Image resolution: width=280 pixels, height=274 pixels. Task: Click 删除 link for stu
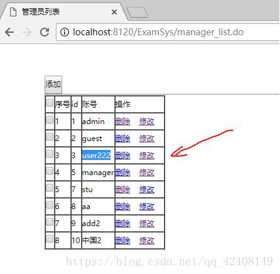point(122,190)
